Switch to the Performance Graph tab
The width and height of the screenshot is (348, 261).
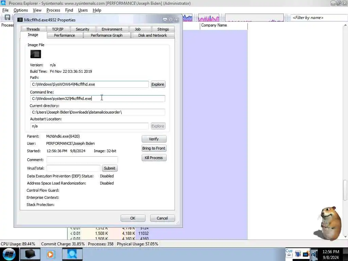tap(106, 35)
